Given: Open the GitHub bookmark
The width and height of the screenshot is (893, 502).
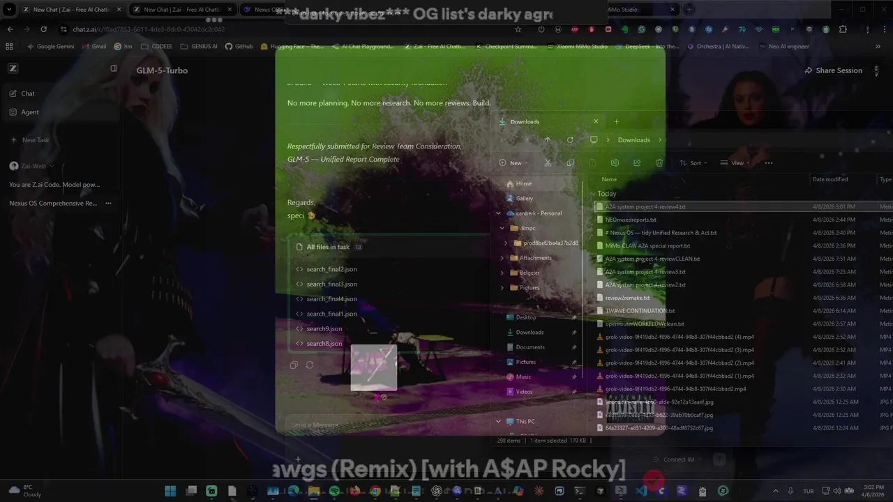Looking at the screenshot, I should click(x=239, y=47).
